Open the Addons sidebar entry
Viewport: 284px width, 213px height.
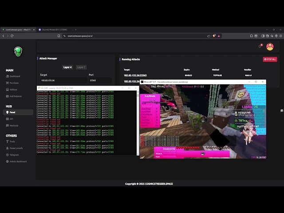click(12, 90)
